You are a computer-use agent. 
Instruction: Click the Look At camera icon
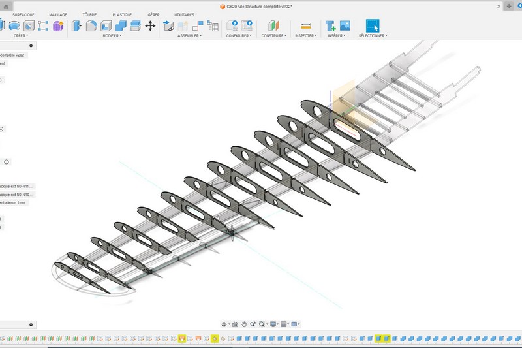(x=235, y=324)
